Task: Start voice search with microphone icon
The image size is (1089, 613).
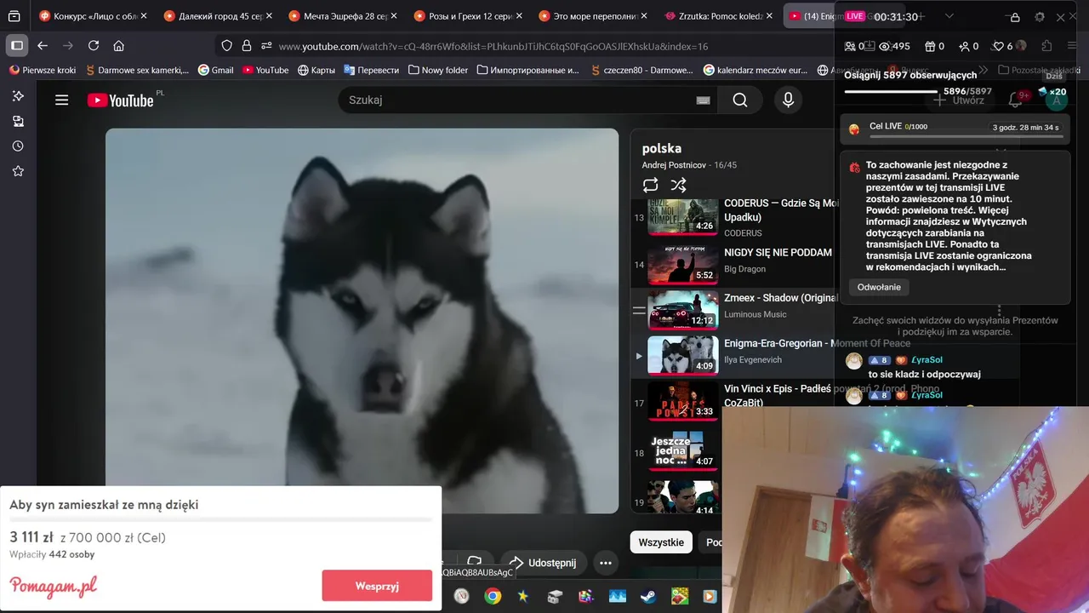Action: tap(788, 100)
